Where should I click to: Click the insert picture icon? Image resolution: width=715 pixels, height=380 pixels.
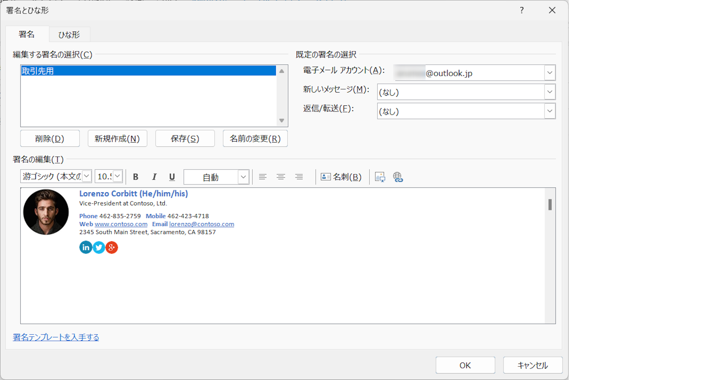pyautogui.click(x=380, y=177)
